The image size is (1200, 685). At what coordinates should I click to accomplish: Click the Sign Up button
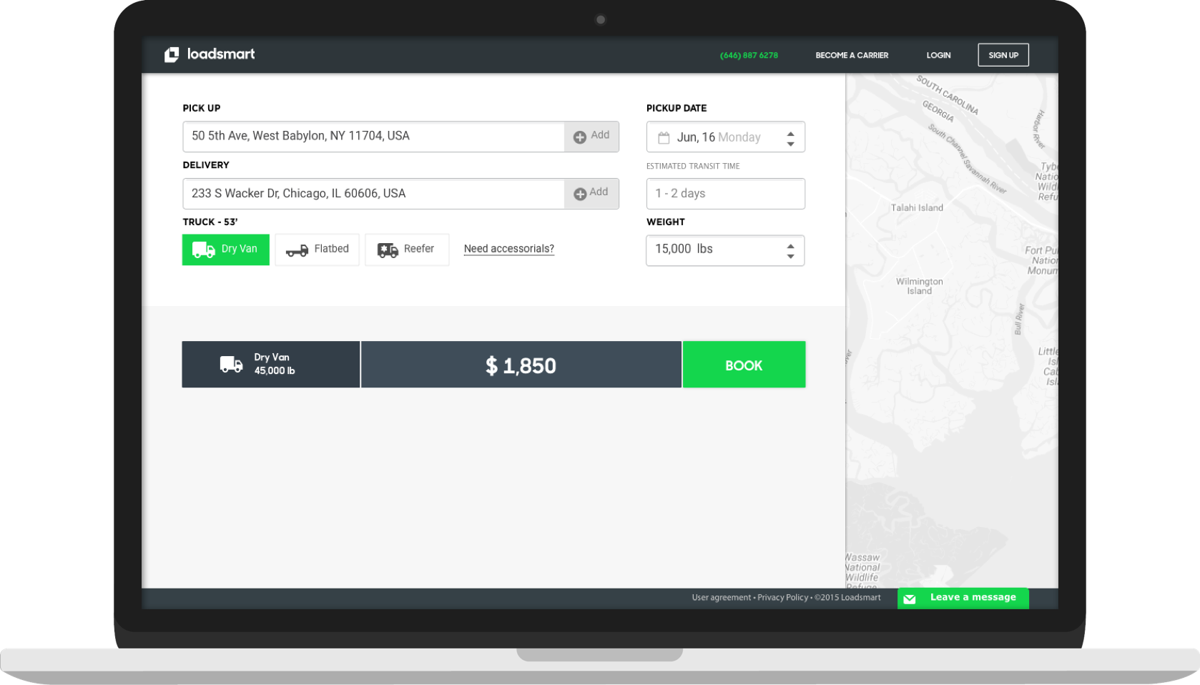[x=1003, y=55]
